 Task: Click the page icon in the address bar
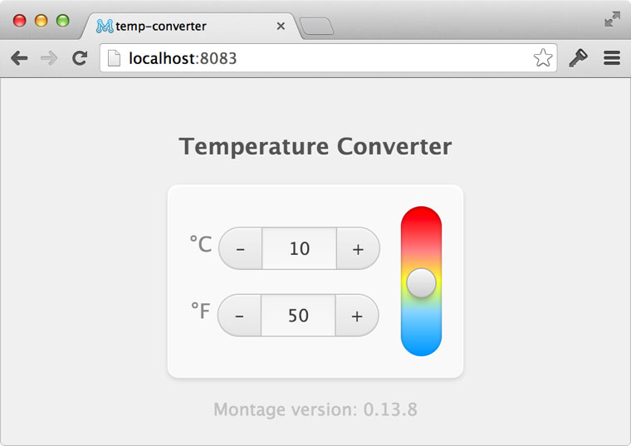[x=114, y=58]
